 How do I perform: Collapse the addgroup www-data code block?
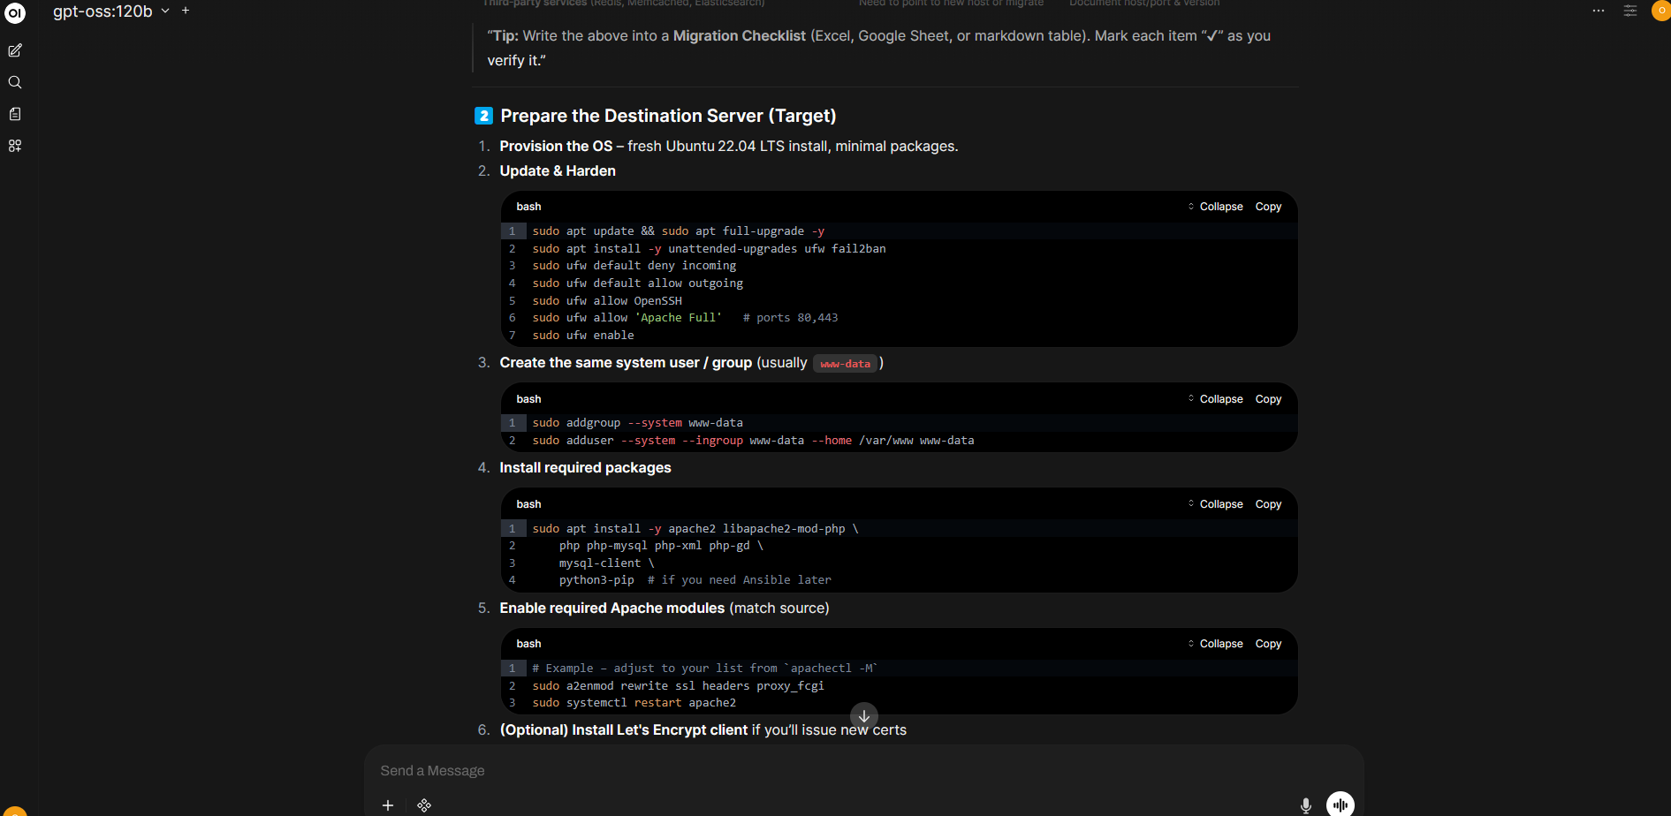point(1215,399)
